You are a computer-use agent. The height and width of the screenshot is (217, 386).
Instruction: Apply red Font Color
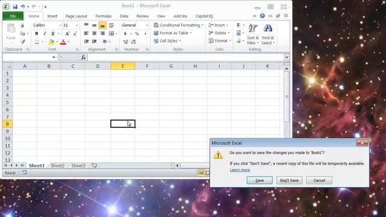63,42
